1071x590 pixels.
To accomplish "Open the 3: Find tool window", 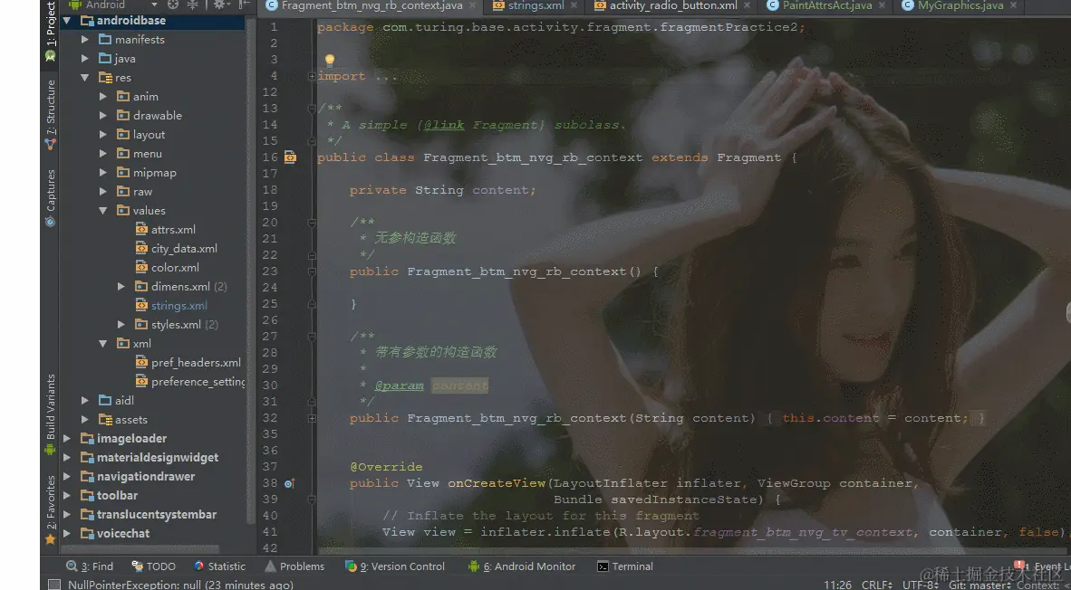I will pos(90,566).
